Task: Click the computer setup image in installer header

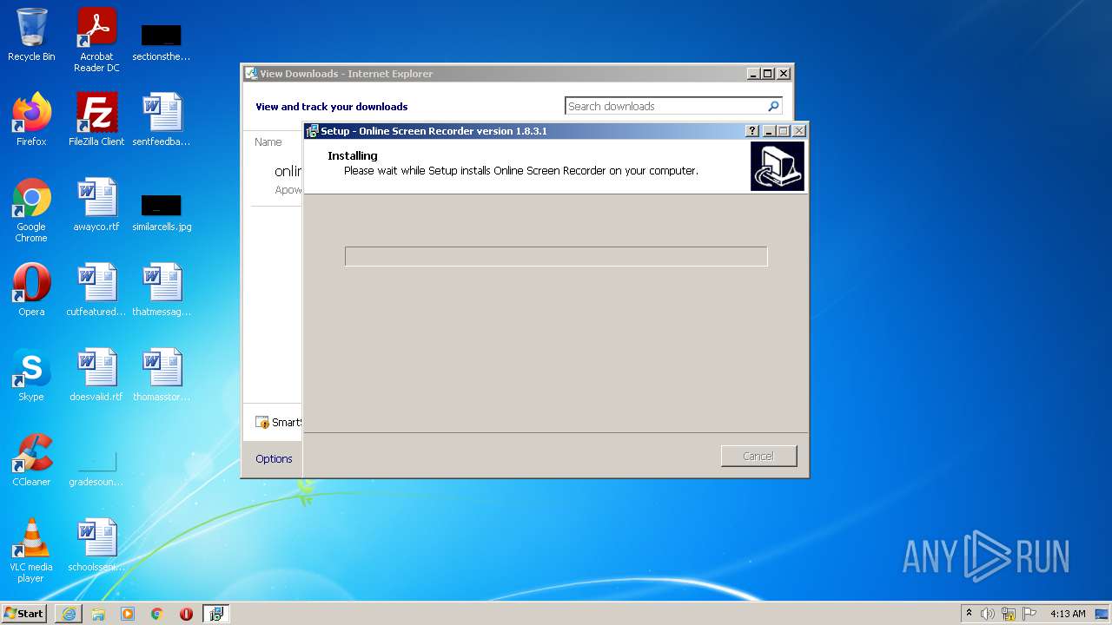Action: (x=778, y=166)
